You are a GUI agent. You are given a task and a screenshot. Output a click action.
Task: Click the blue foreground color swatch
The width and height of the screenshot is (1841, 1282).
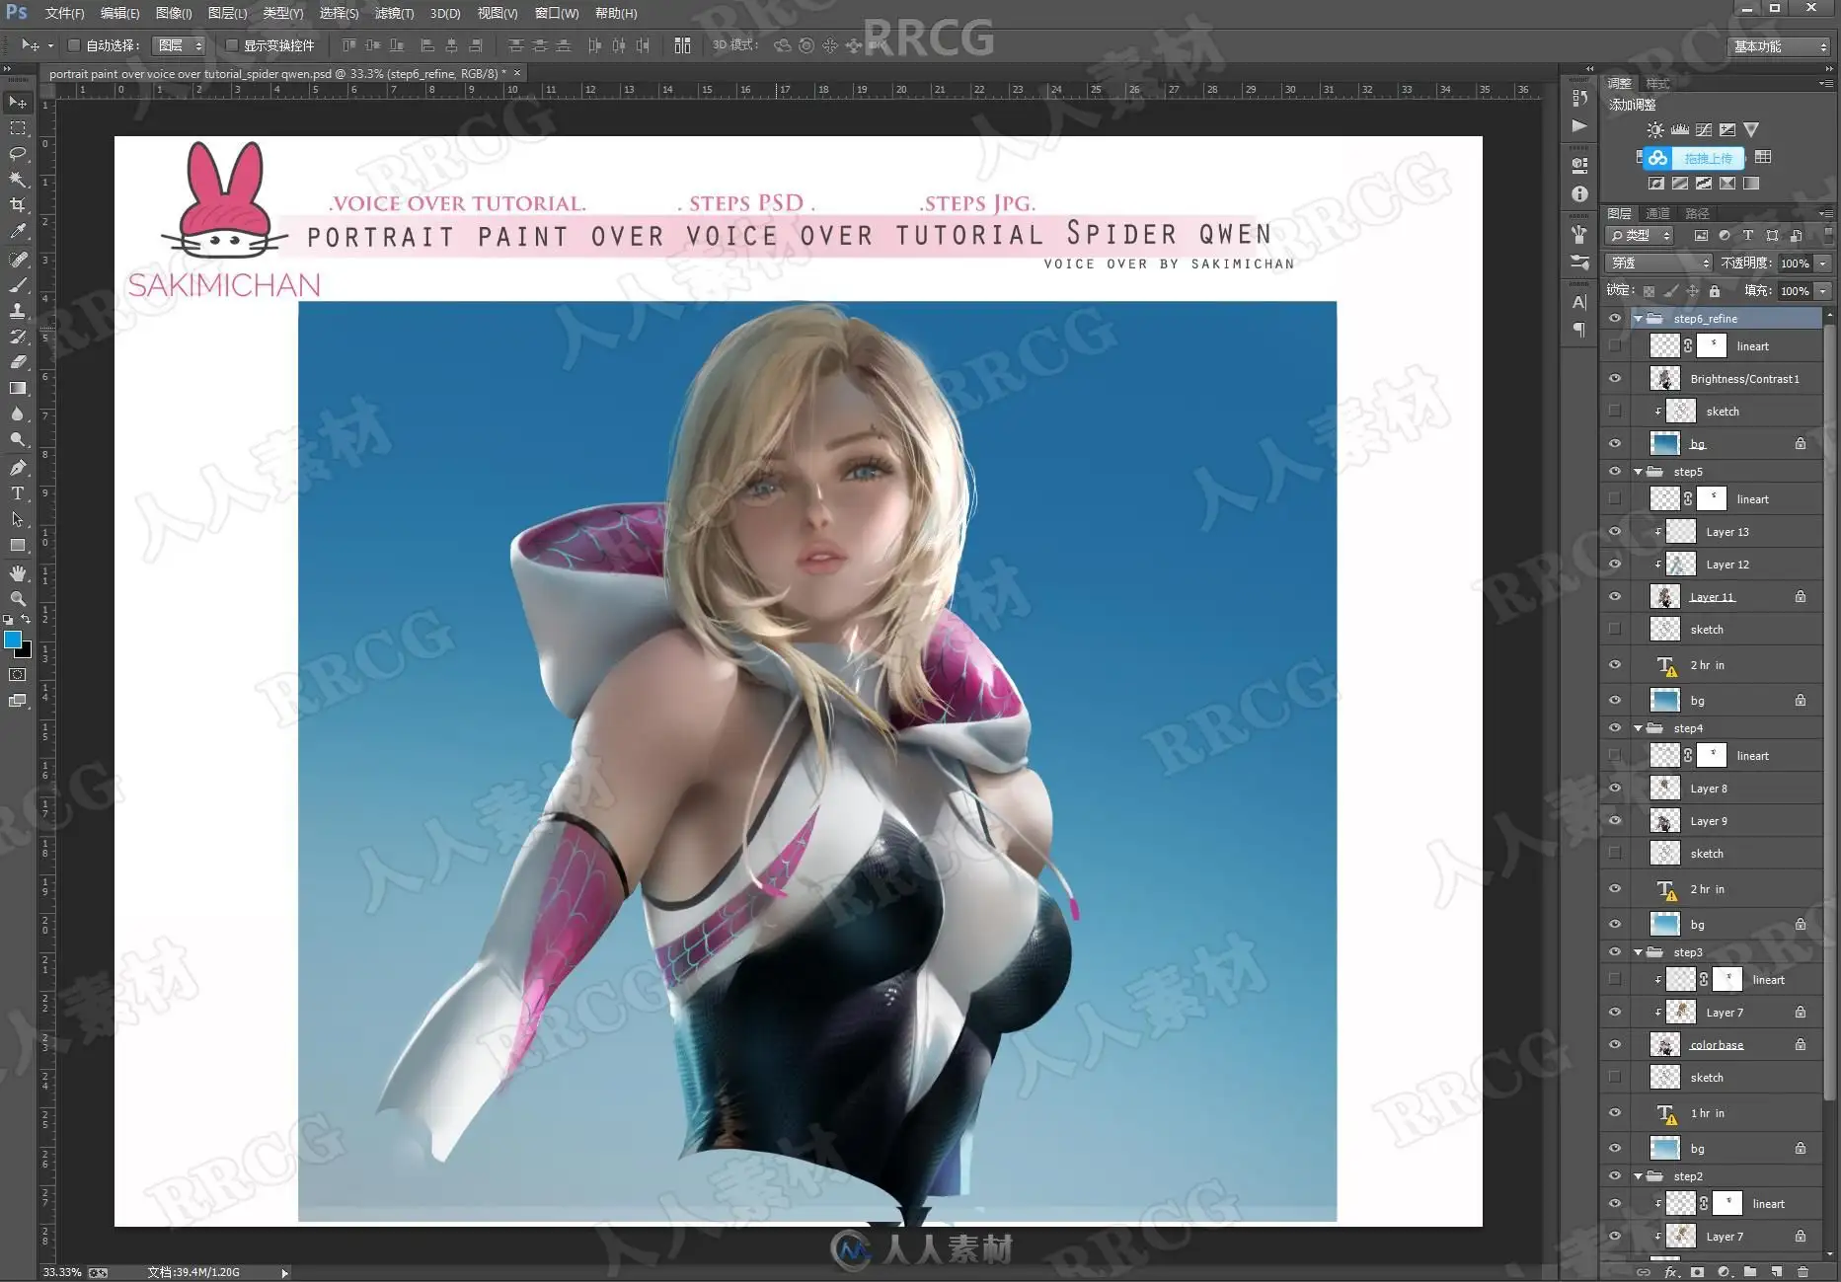(13, 640)
